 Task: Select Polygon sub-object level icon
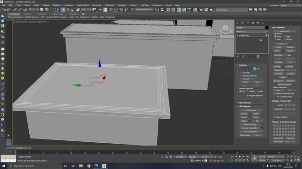pyautogui.click(x=255, y=69)
